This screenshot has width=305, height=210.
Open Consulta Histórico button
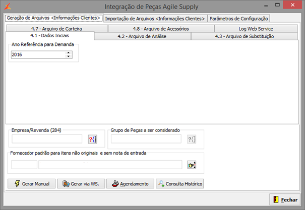point(180,184)
